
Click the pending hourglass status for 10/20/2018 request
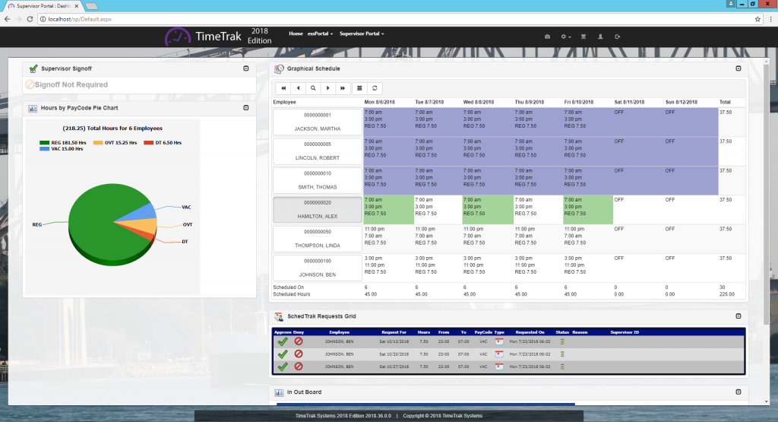pos(562,354)
